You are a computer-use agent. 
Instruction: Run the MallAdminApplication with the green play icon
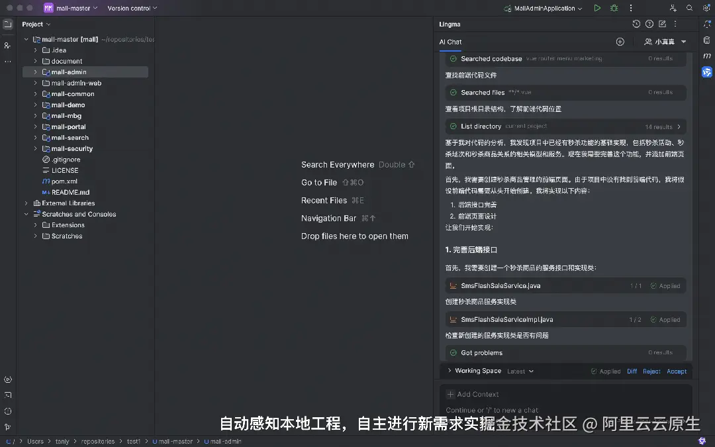pyautogui.click(x=597, y=8)
